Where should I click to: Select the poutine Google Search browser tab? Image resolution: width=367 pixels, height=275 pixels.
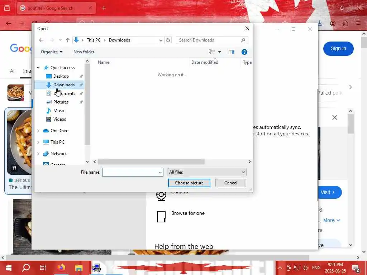pos(56,8)
